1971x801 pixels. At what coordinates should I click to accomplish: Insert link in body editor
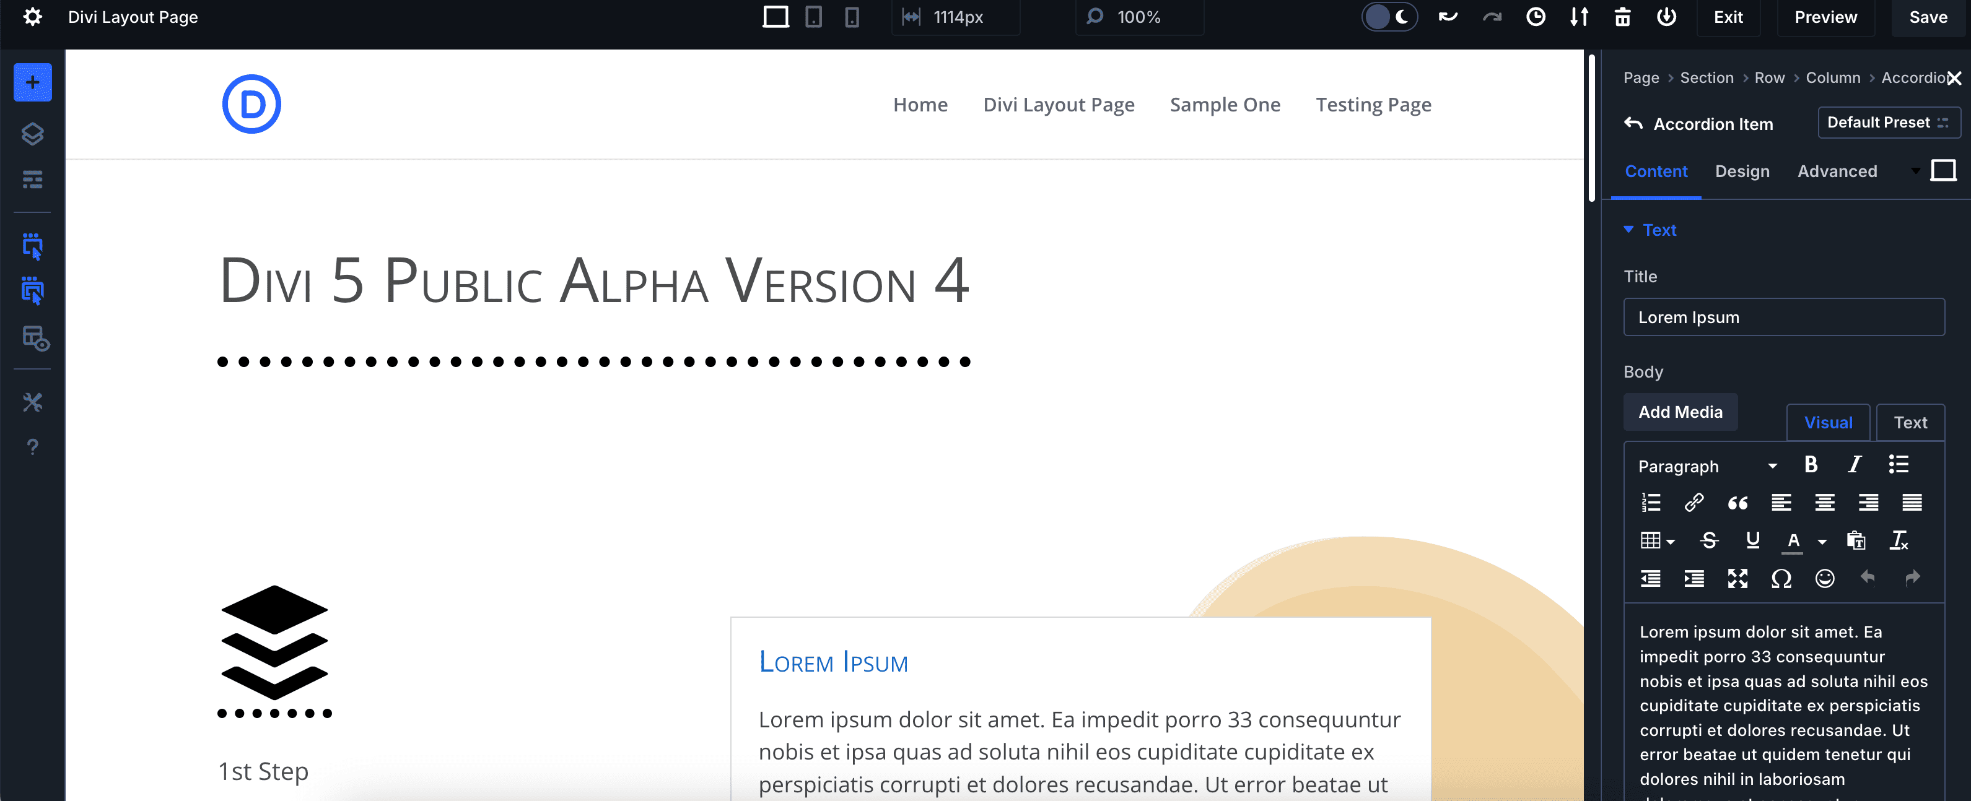tap(1693, 502)
